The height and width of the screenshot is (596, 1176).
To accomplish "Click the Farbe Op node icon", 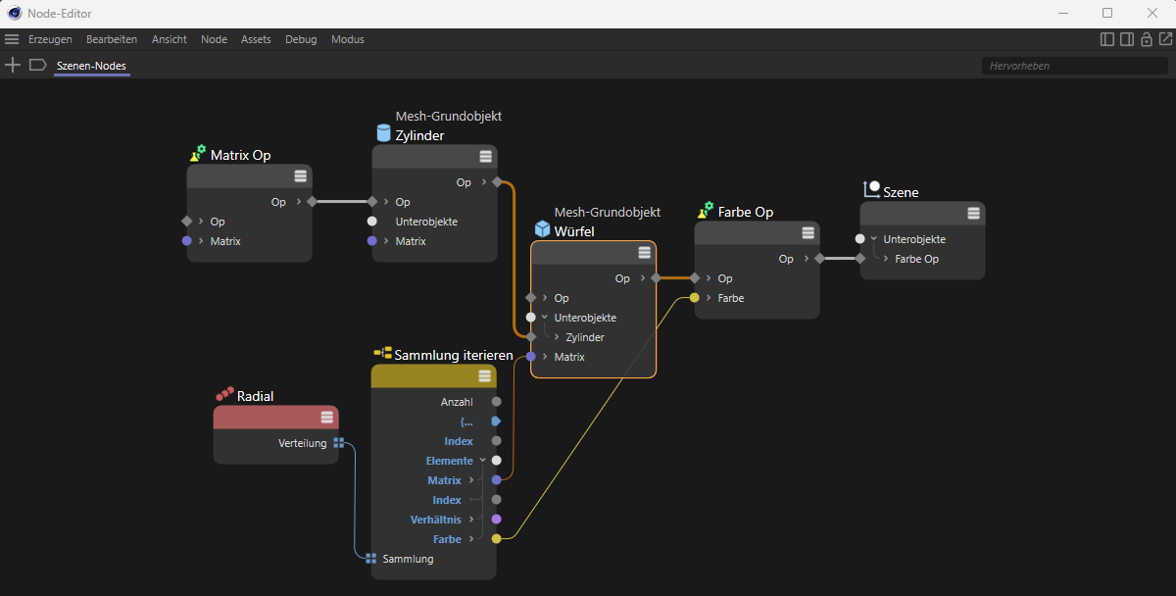I will [x=706, y=211].
